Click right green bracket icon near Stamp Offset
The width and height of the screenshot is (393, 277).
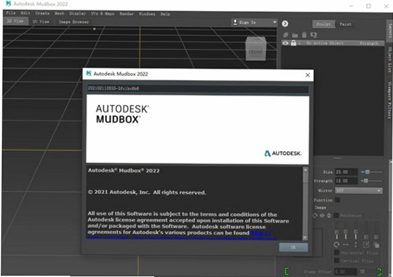379,271
